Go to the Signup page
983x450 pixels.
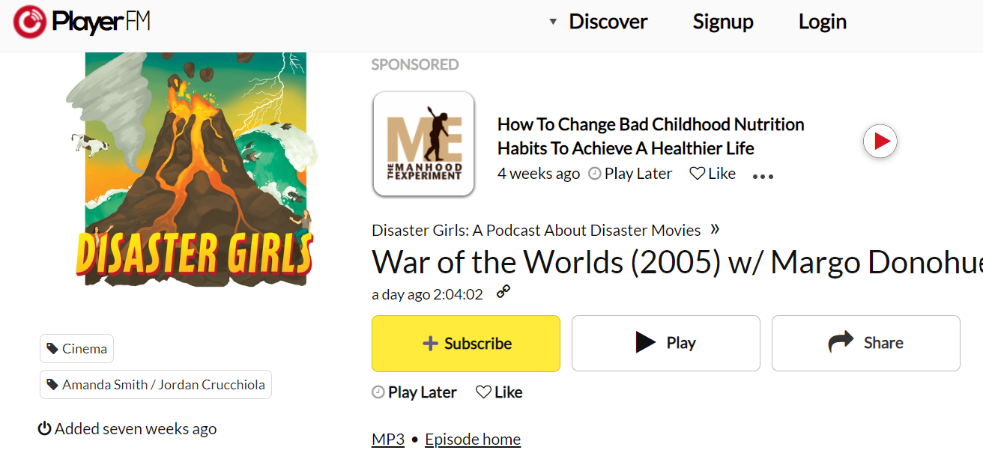[723, 22]
